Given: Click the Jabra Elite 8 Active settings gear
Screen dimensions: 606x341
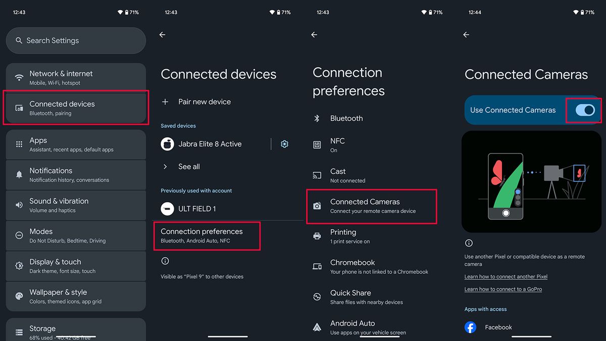Looking at the screenshot, I should coord(284,144).
